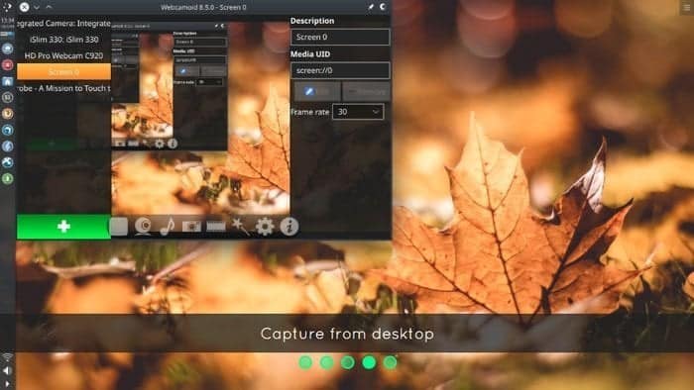This screenshot has width=694, height=390.
Task: Click the stop playback square icon
Action: pyautogui.click(x=119, y=227)
